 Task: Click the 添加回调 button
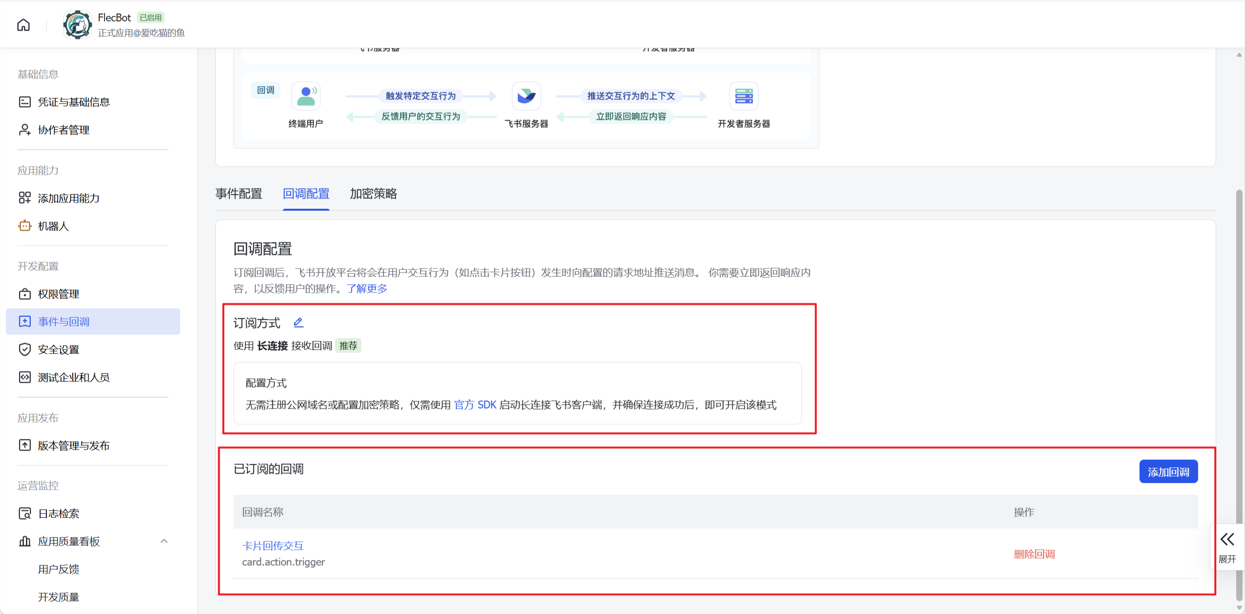click(x=1168, y=471)
